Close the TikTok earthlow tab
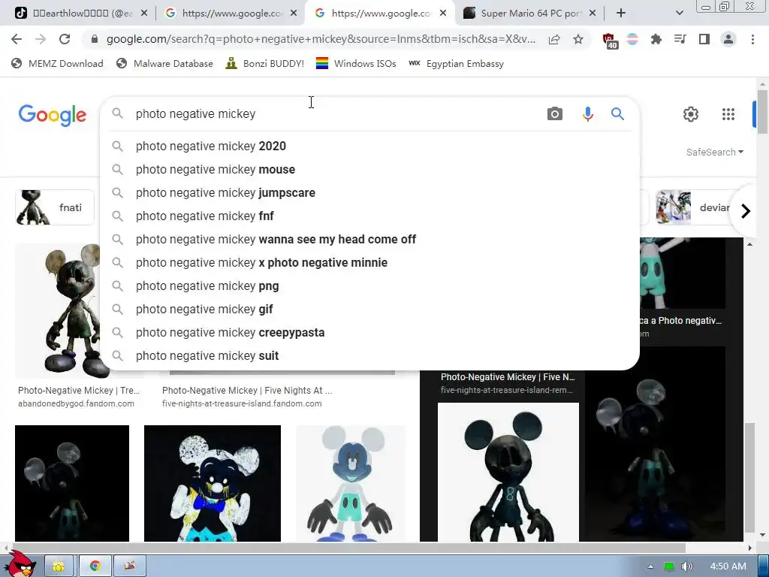Screen dimensions: 769x577 [x=143, y=14]
